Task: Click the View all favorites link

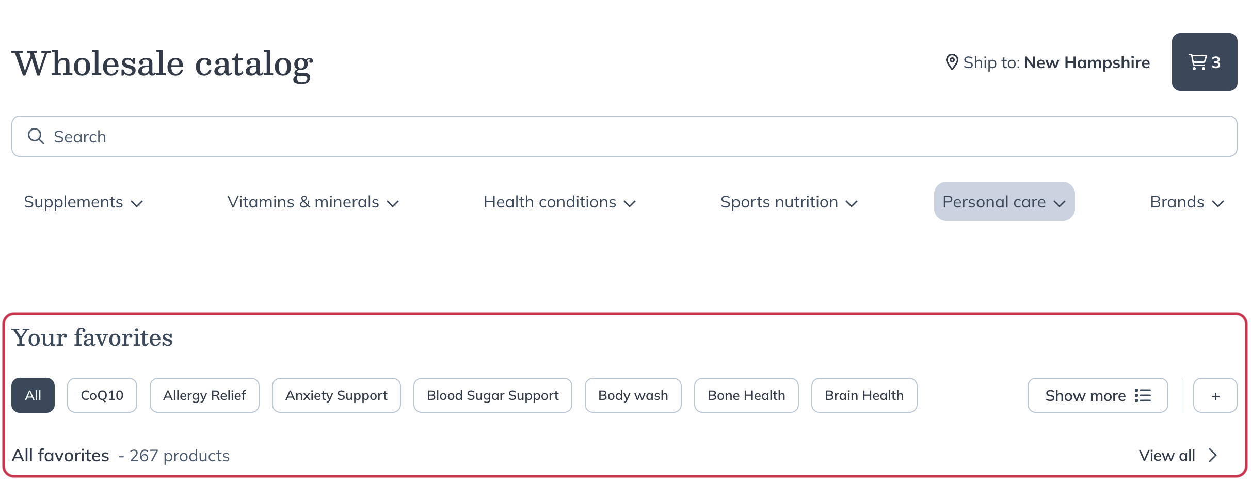Action: (1166, 455)
